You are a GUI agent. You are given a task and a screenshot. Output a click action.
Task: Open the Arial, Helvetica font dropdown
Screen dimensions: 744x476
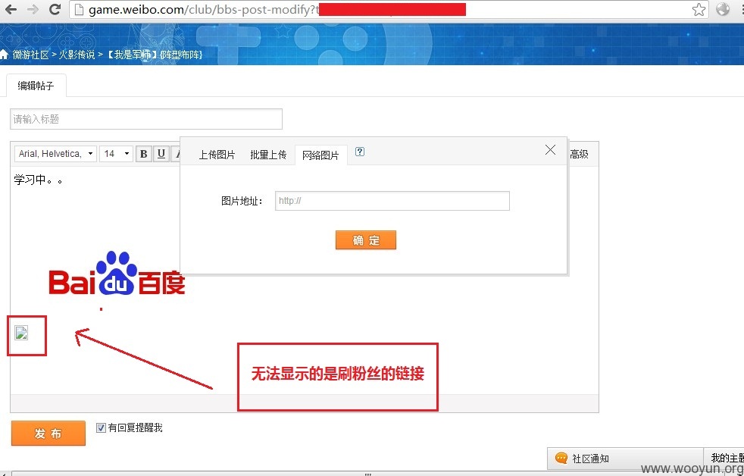[55, 154]
